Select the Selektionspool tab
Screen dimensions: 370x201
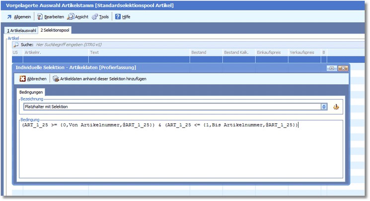click(x=55, y=31)
